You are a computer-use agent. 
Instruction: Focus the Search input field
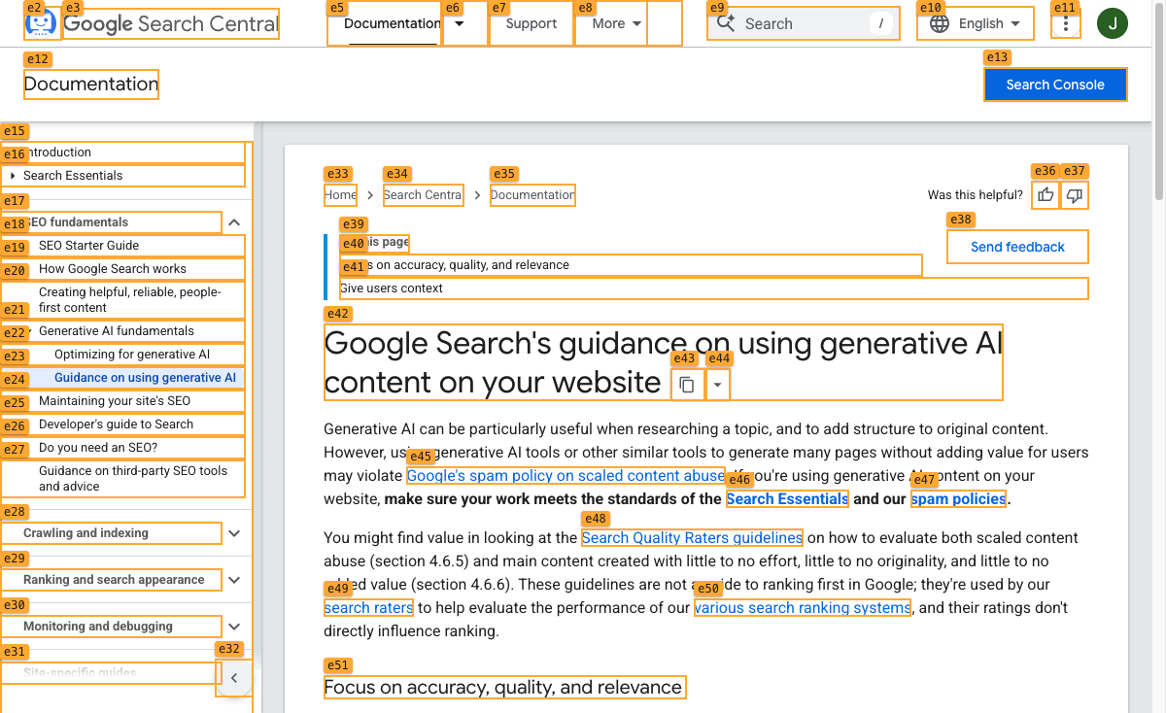click(804, 23)
